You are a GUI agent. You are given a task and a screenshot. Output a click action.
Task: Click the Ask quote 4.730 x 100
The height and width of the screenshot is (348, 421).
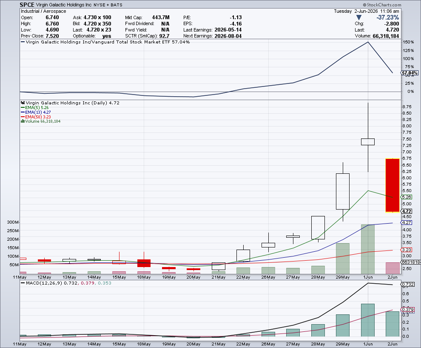click(97, 17)
